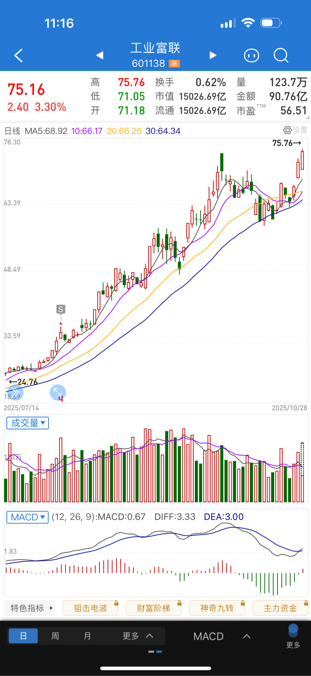Tap the 融 margin trading badge
This screenshot has width=311, height=676.
[x=175, y=64]
